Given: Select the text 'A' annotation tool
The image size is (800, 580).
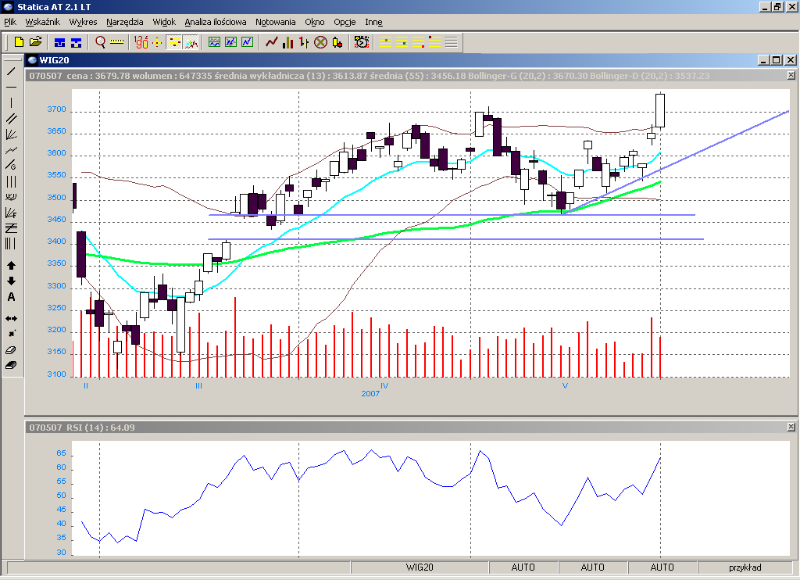Looking at the screenshot, I should tap(11, 297).
